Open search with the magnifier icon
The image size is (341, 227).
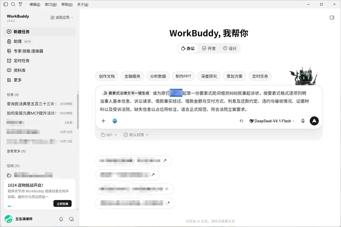[x=13, y=4]
